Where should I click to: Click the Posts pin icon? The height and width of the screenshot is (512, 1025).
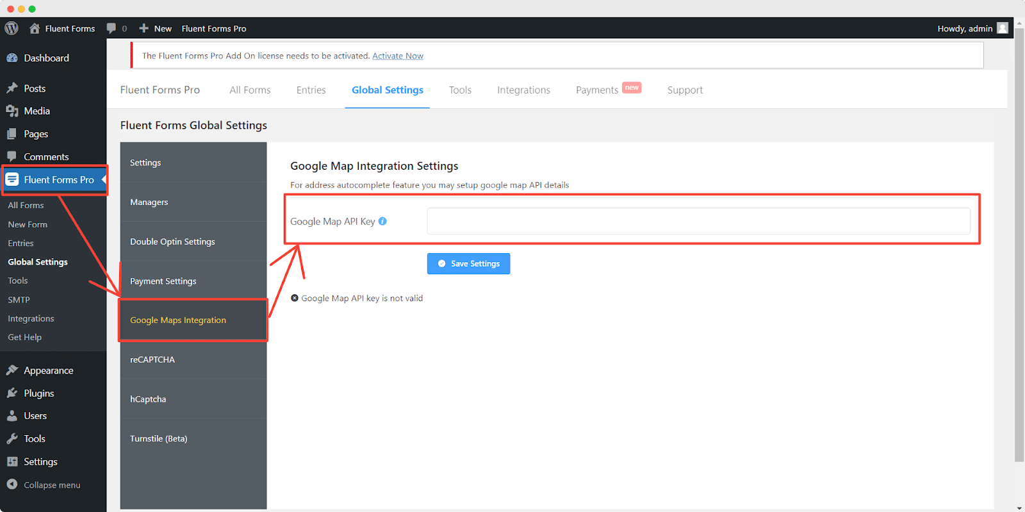coord(12,88)
